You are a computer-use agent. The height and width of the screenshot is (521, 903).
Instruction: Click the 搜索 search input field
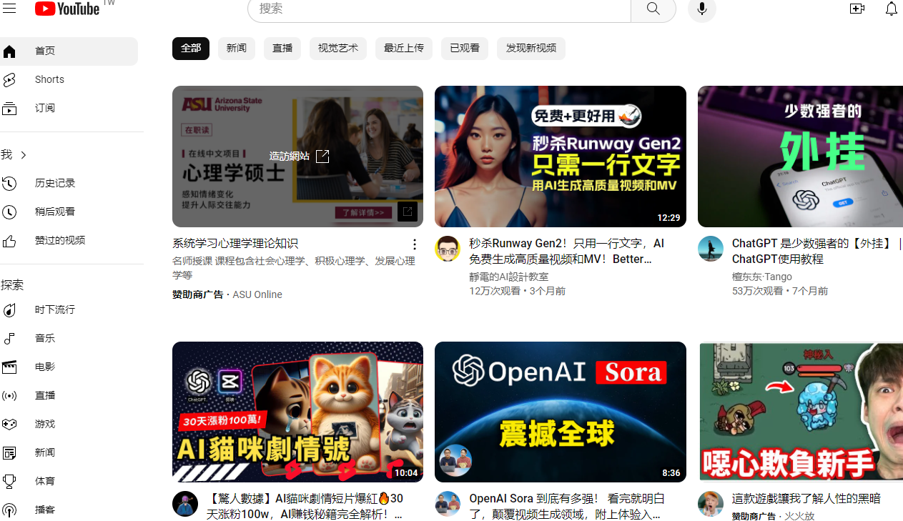[439, 9]
